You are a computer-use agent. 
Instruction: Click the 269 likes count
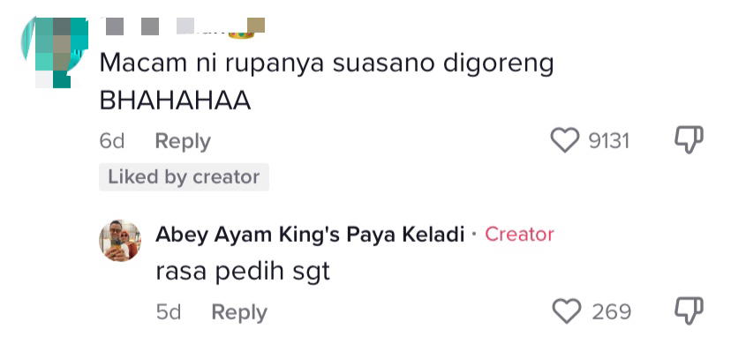[x=611, y=312]
